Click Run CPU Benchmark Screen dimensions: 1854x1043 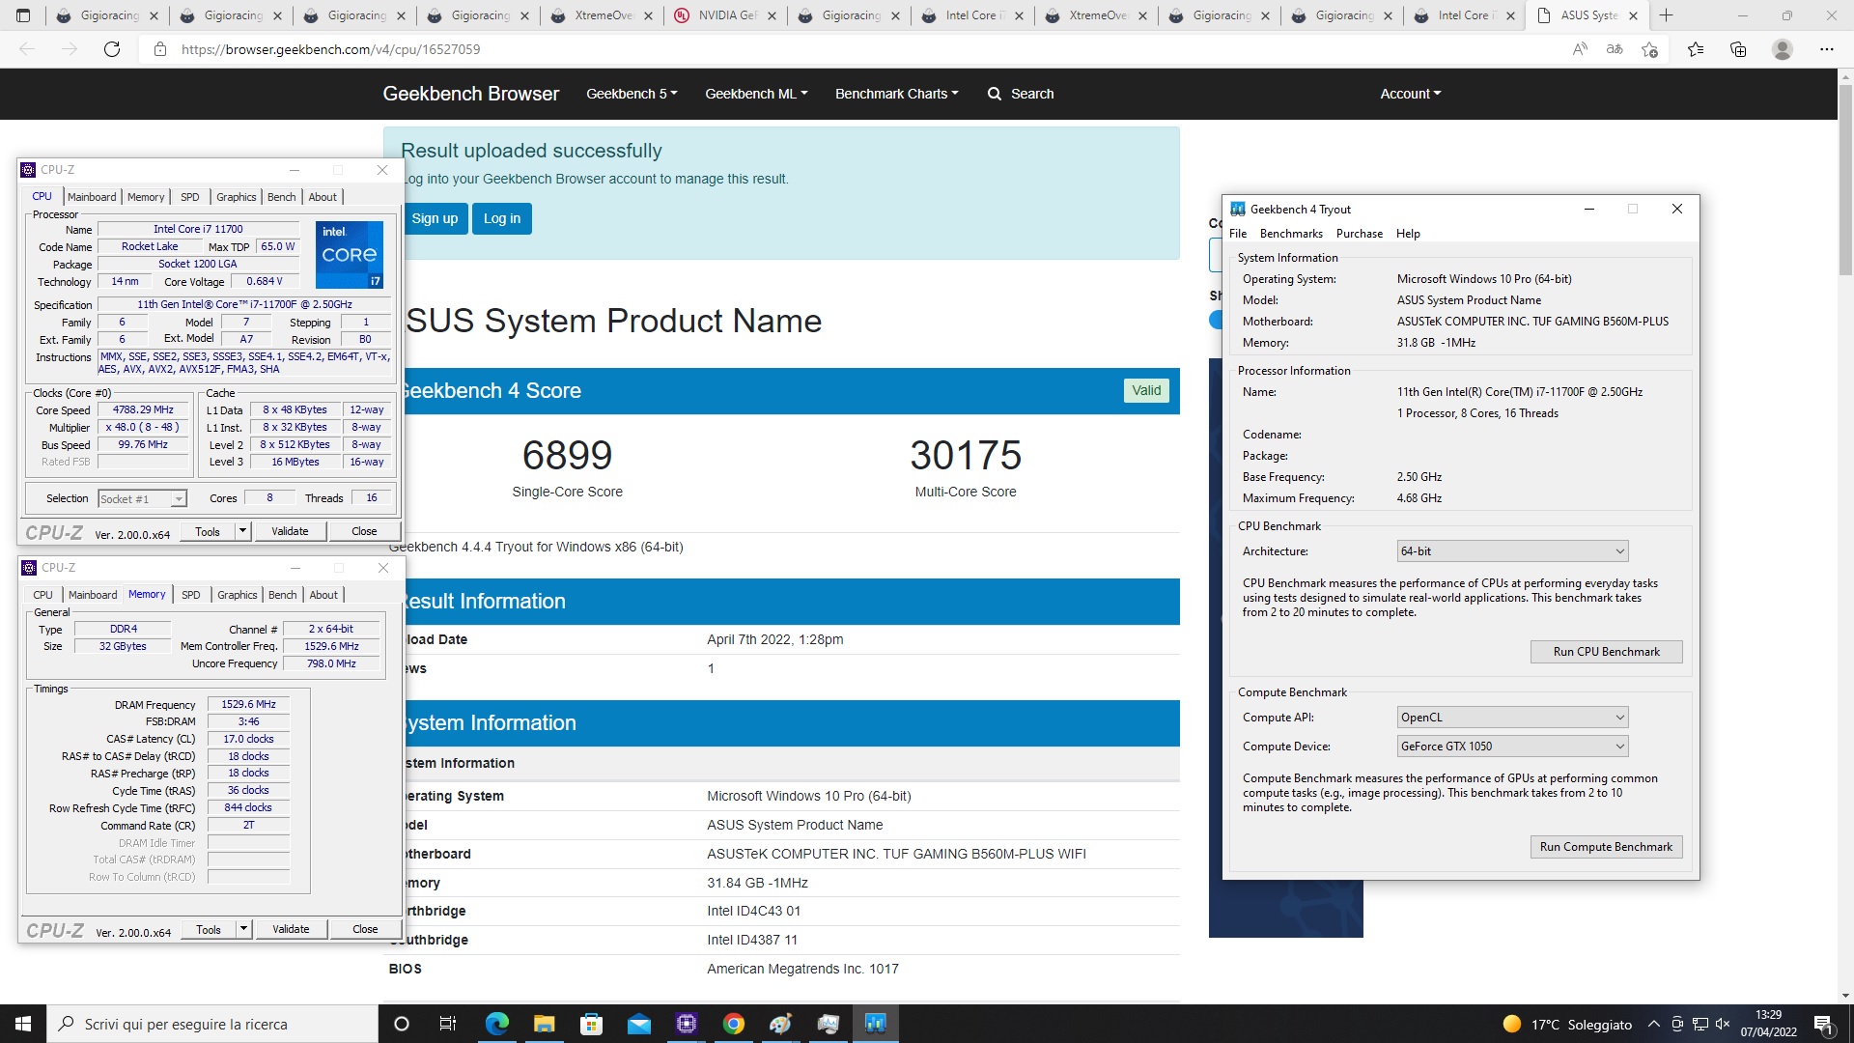coord(1606,652)
